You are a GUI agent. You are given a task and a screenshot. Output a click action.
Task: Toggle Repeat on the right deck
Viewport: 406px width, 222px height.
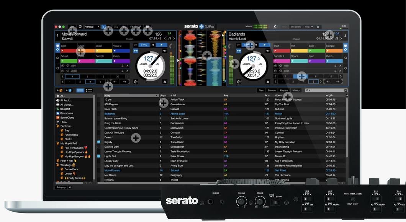tap(297, 39)
